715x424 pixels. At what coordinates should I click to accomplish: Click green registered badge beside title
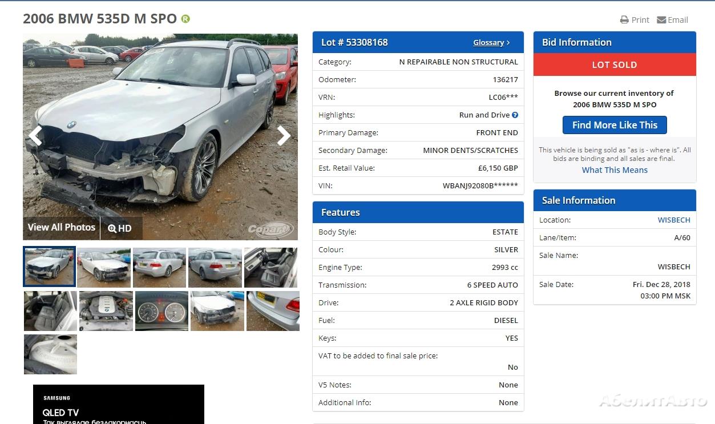click(185, 19)
